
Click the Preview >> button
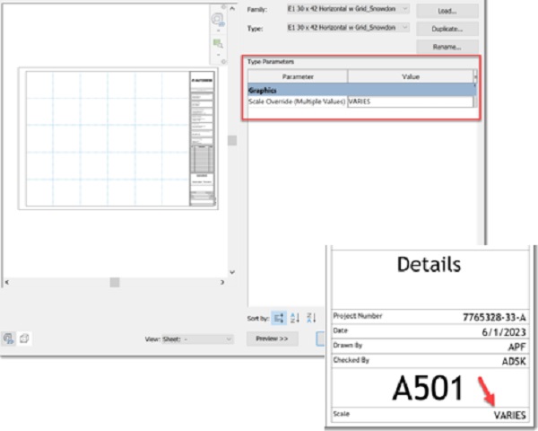272,339
